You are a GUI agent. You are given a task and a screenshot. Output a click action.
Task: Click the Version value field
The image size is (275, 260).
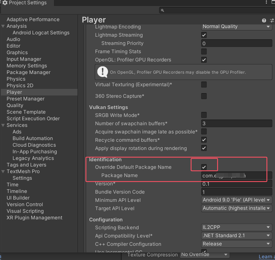pyautogui.click(x=237, y=184)
